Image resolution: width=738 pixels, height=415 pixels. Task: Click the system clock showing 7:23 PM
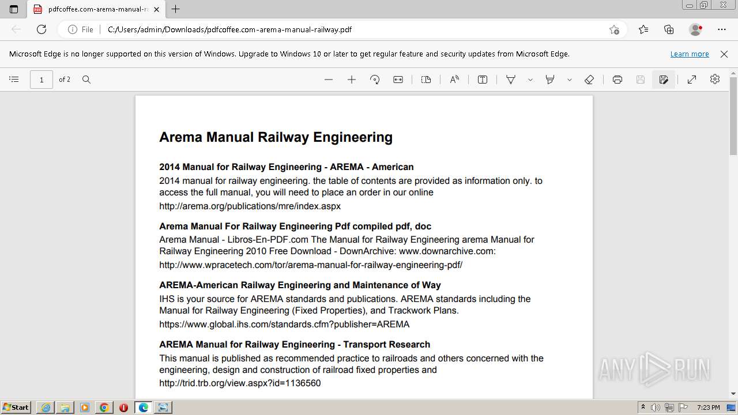click(x=708, y=408)
